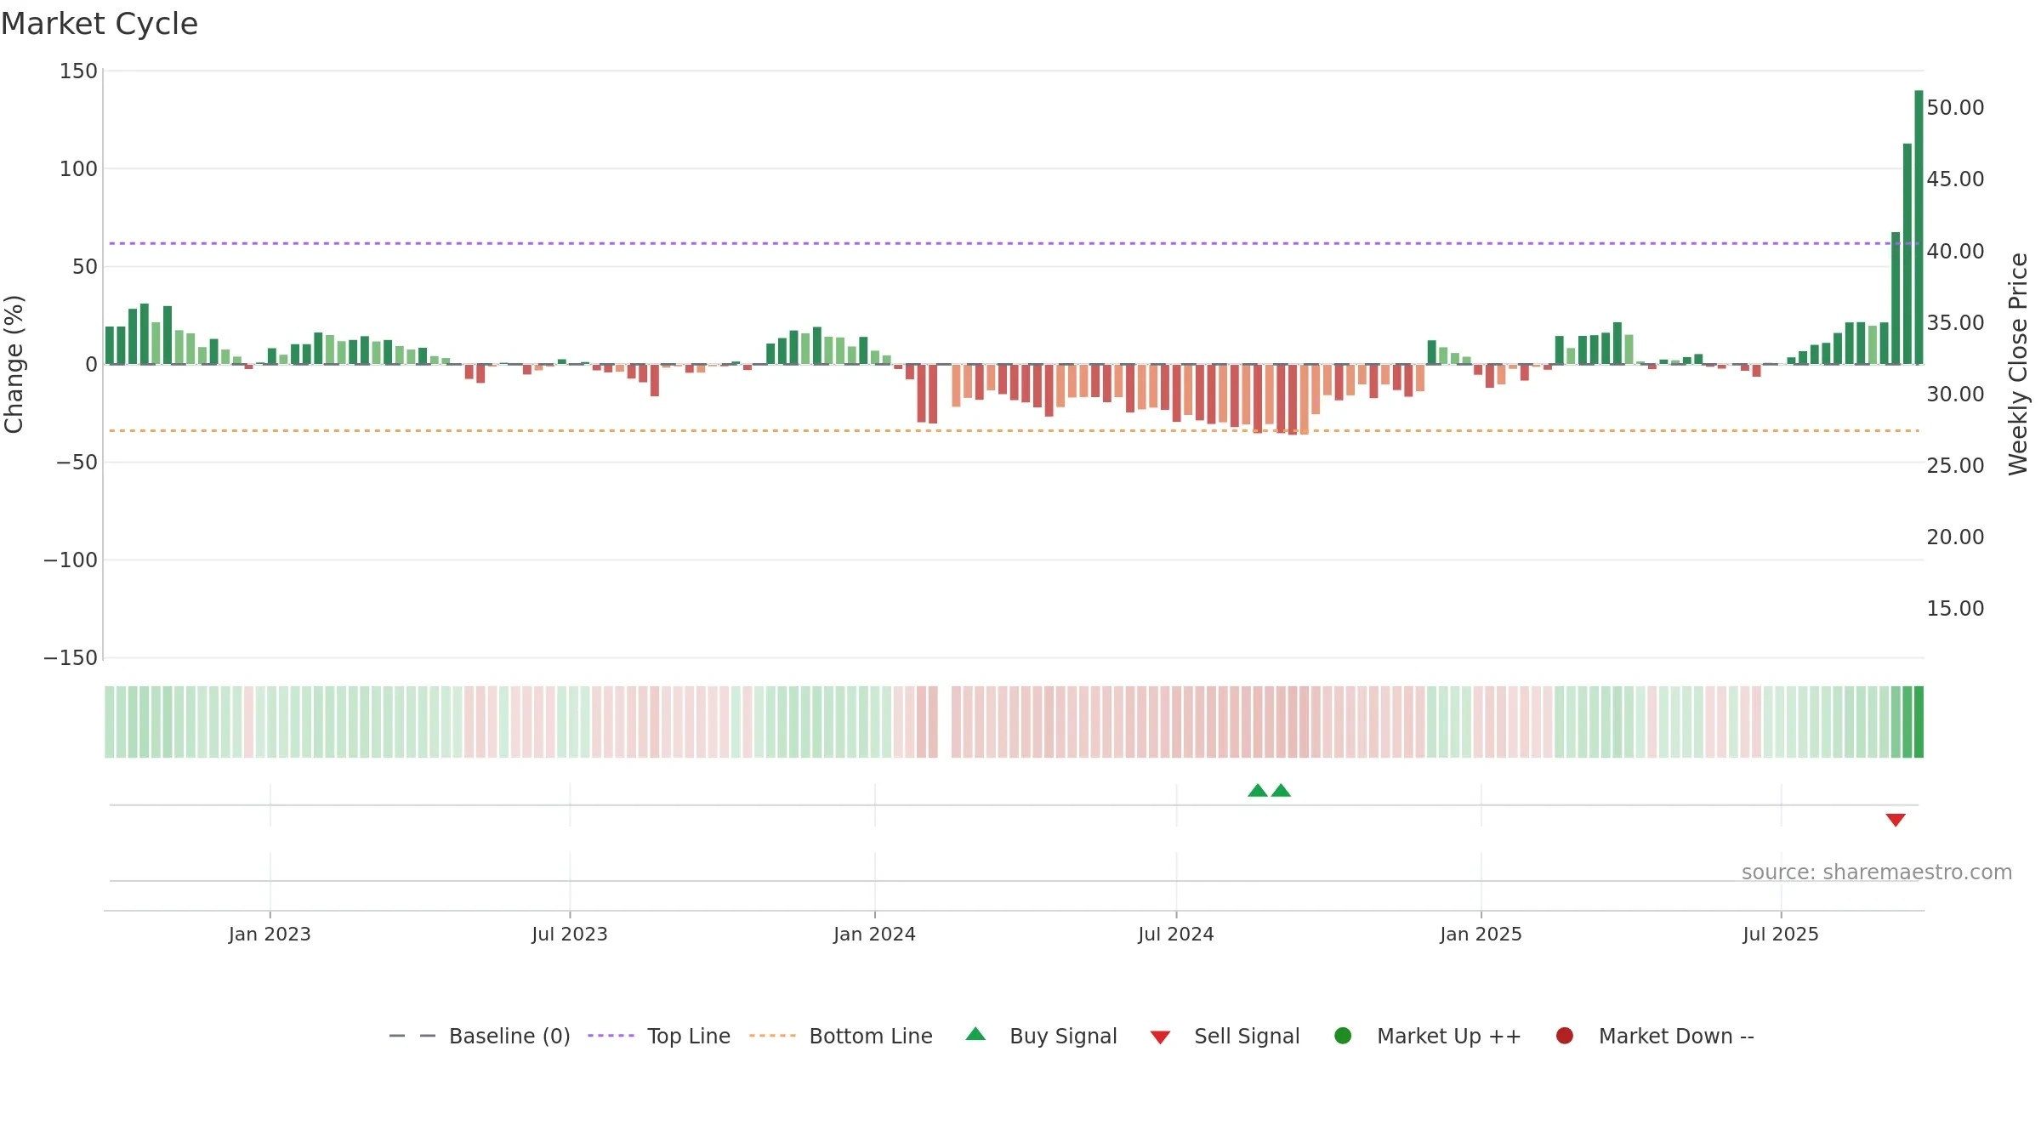Click the −100 tick on Change axis
Image resolution: width=2041 pixels, height=1148 pixels.
coord(71,560)
